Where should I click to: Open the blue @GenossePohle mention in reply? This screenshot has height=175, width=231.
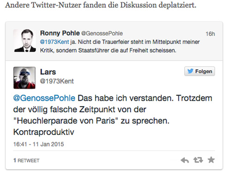tap(44, 98)
